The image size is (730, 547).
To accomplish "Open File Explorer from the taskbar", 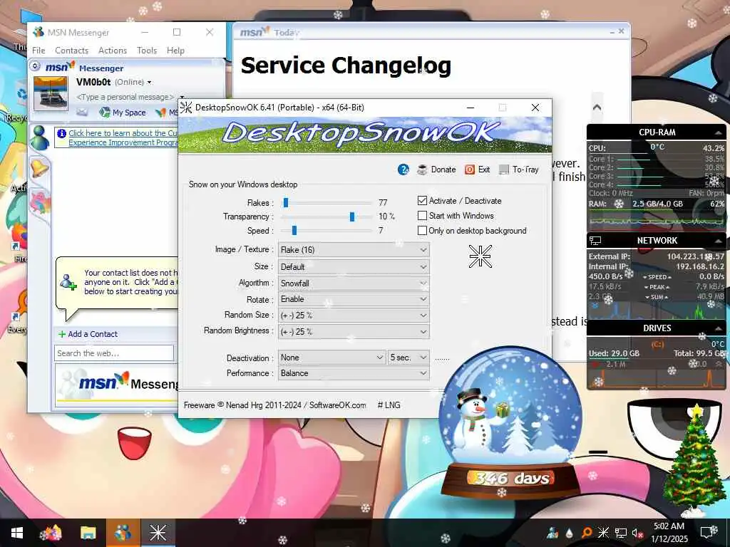I will click(x=88, y=533).
